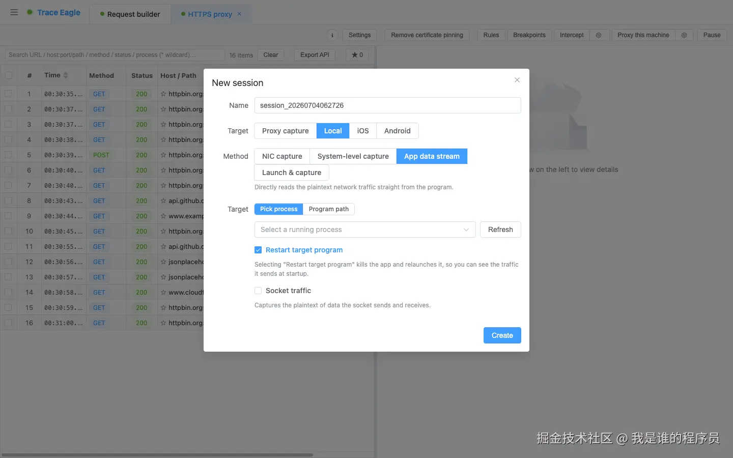This screenshot has height=458, width=733.
Task: Switch to the Request builder tab
Action: [130, 14]
